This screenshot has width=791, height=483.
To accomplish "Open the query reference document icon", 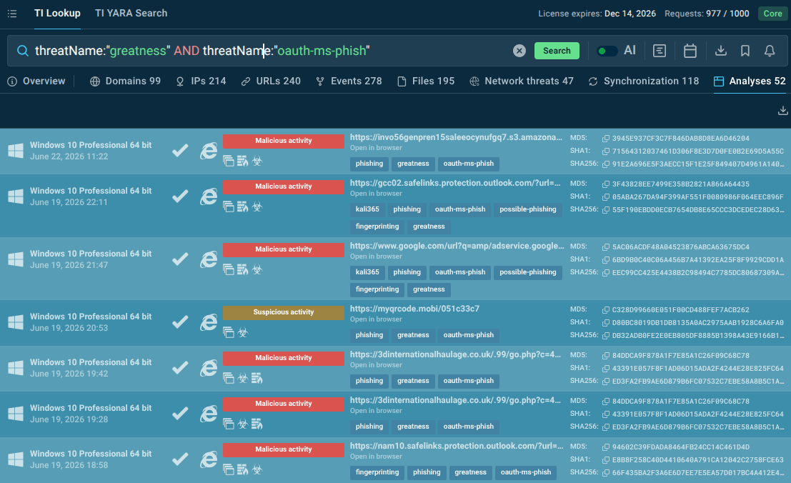I will [x=660, y=51].
